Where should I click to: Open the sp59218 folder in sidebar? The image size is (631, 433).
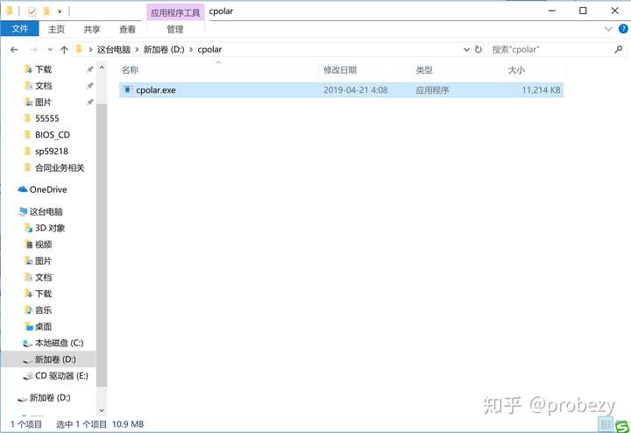[x=51, y=152]
